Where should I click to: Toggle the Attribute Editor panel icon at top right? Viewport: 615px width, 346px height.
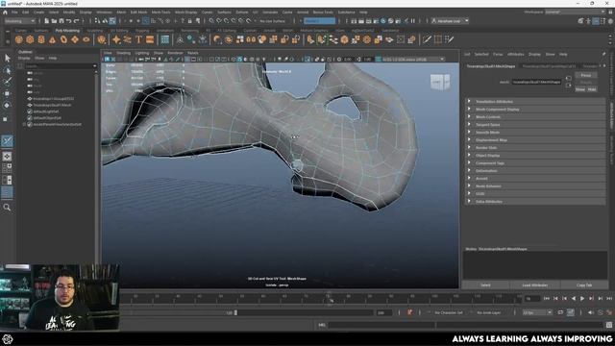coord(596,21)
